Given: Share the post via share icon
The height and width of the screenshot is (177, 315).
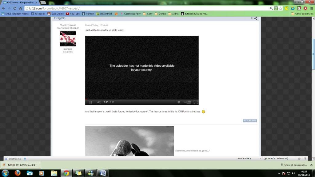Looking at the screenshot, I should 256,18.
